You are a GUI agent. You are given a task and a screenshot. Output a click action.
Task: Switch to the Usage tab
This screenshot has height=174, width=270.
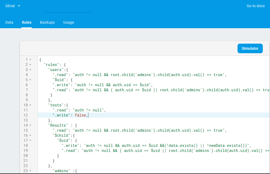click(x=68, y=22)
